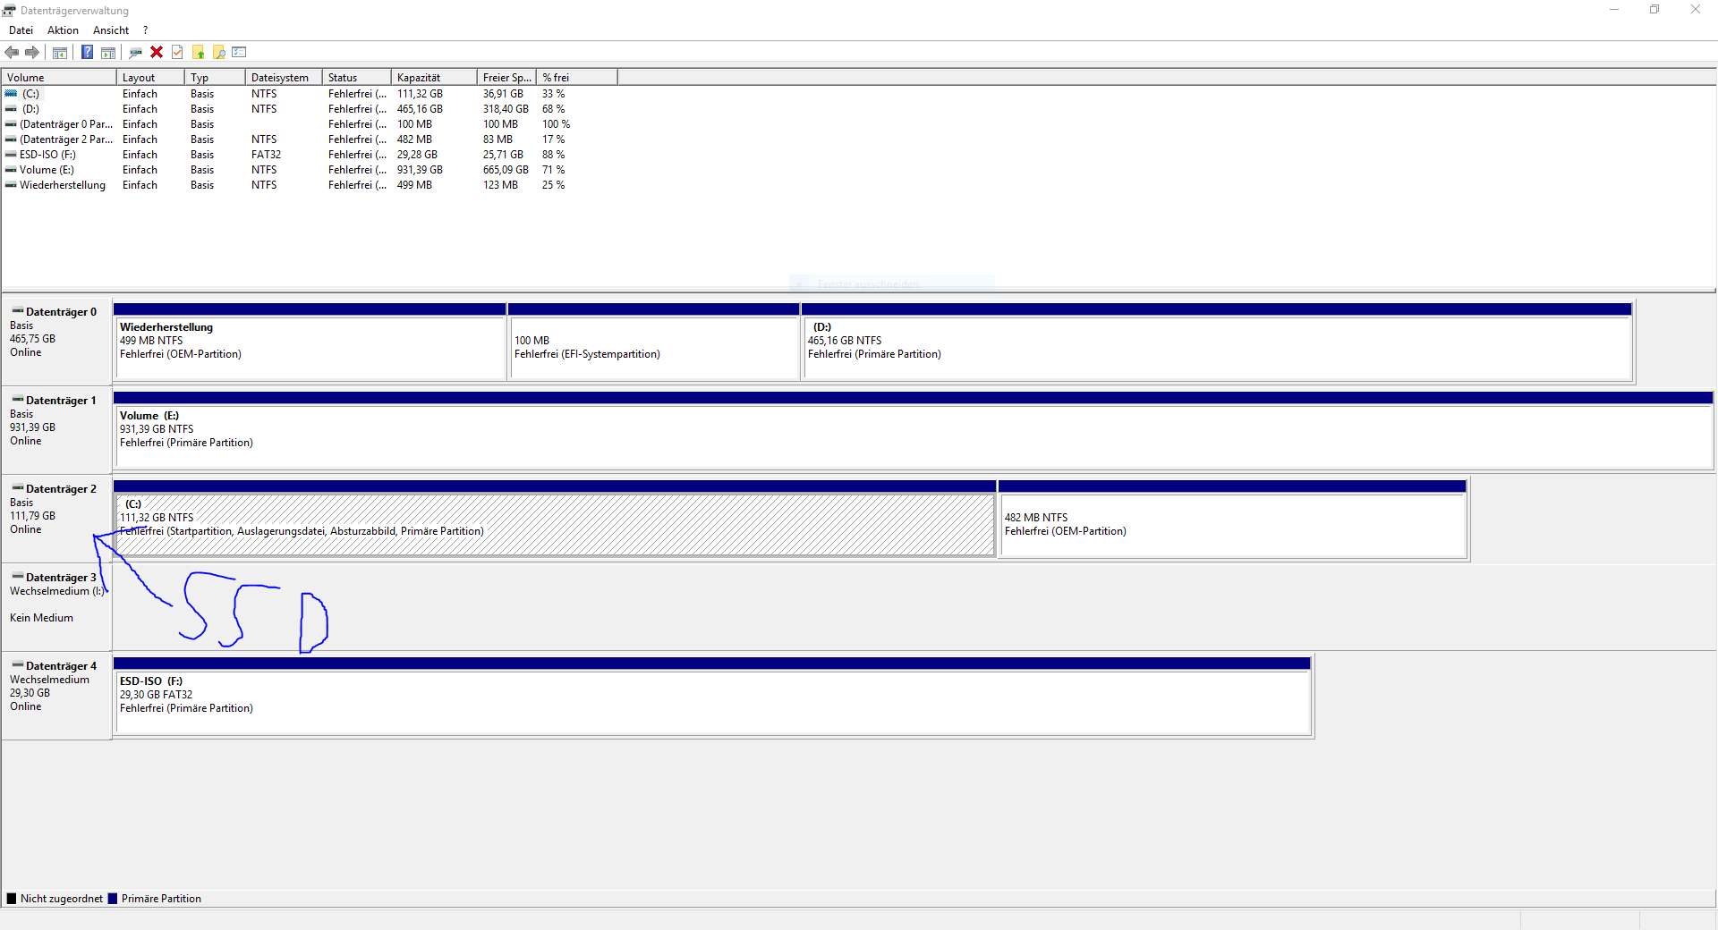Open the Datei menu

(21, 30)
